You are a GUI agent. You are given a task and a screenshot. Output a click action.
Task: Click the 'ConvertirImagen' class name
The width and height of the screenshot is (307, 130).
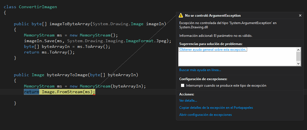38,7
